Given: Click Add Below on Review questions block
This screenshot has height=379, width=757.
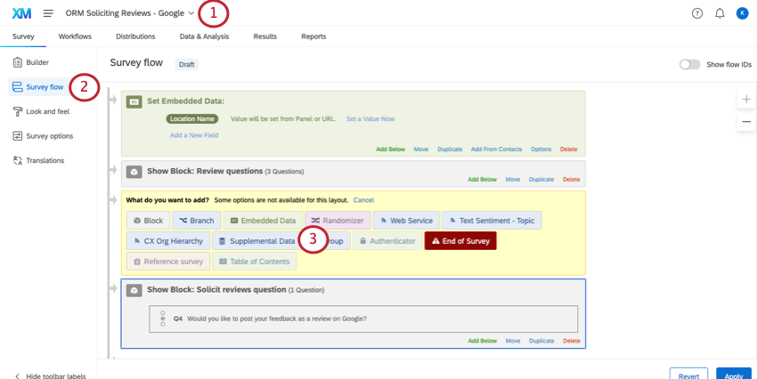Looking at the screenshot, I should pyautogui.click(x=483, y=180).
